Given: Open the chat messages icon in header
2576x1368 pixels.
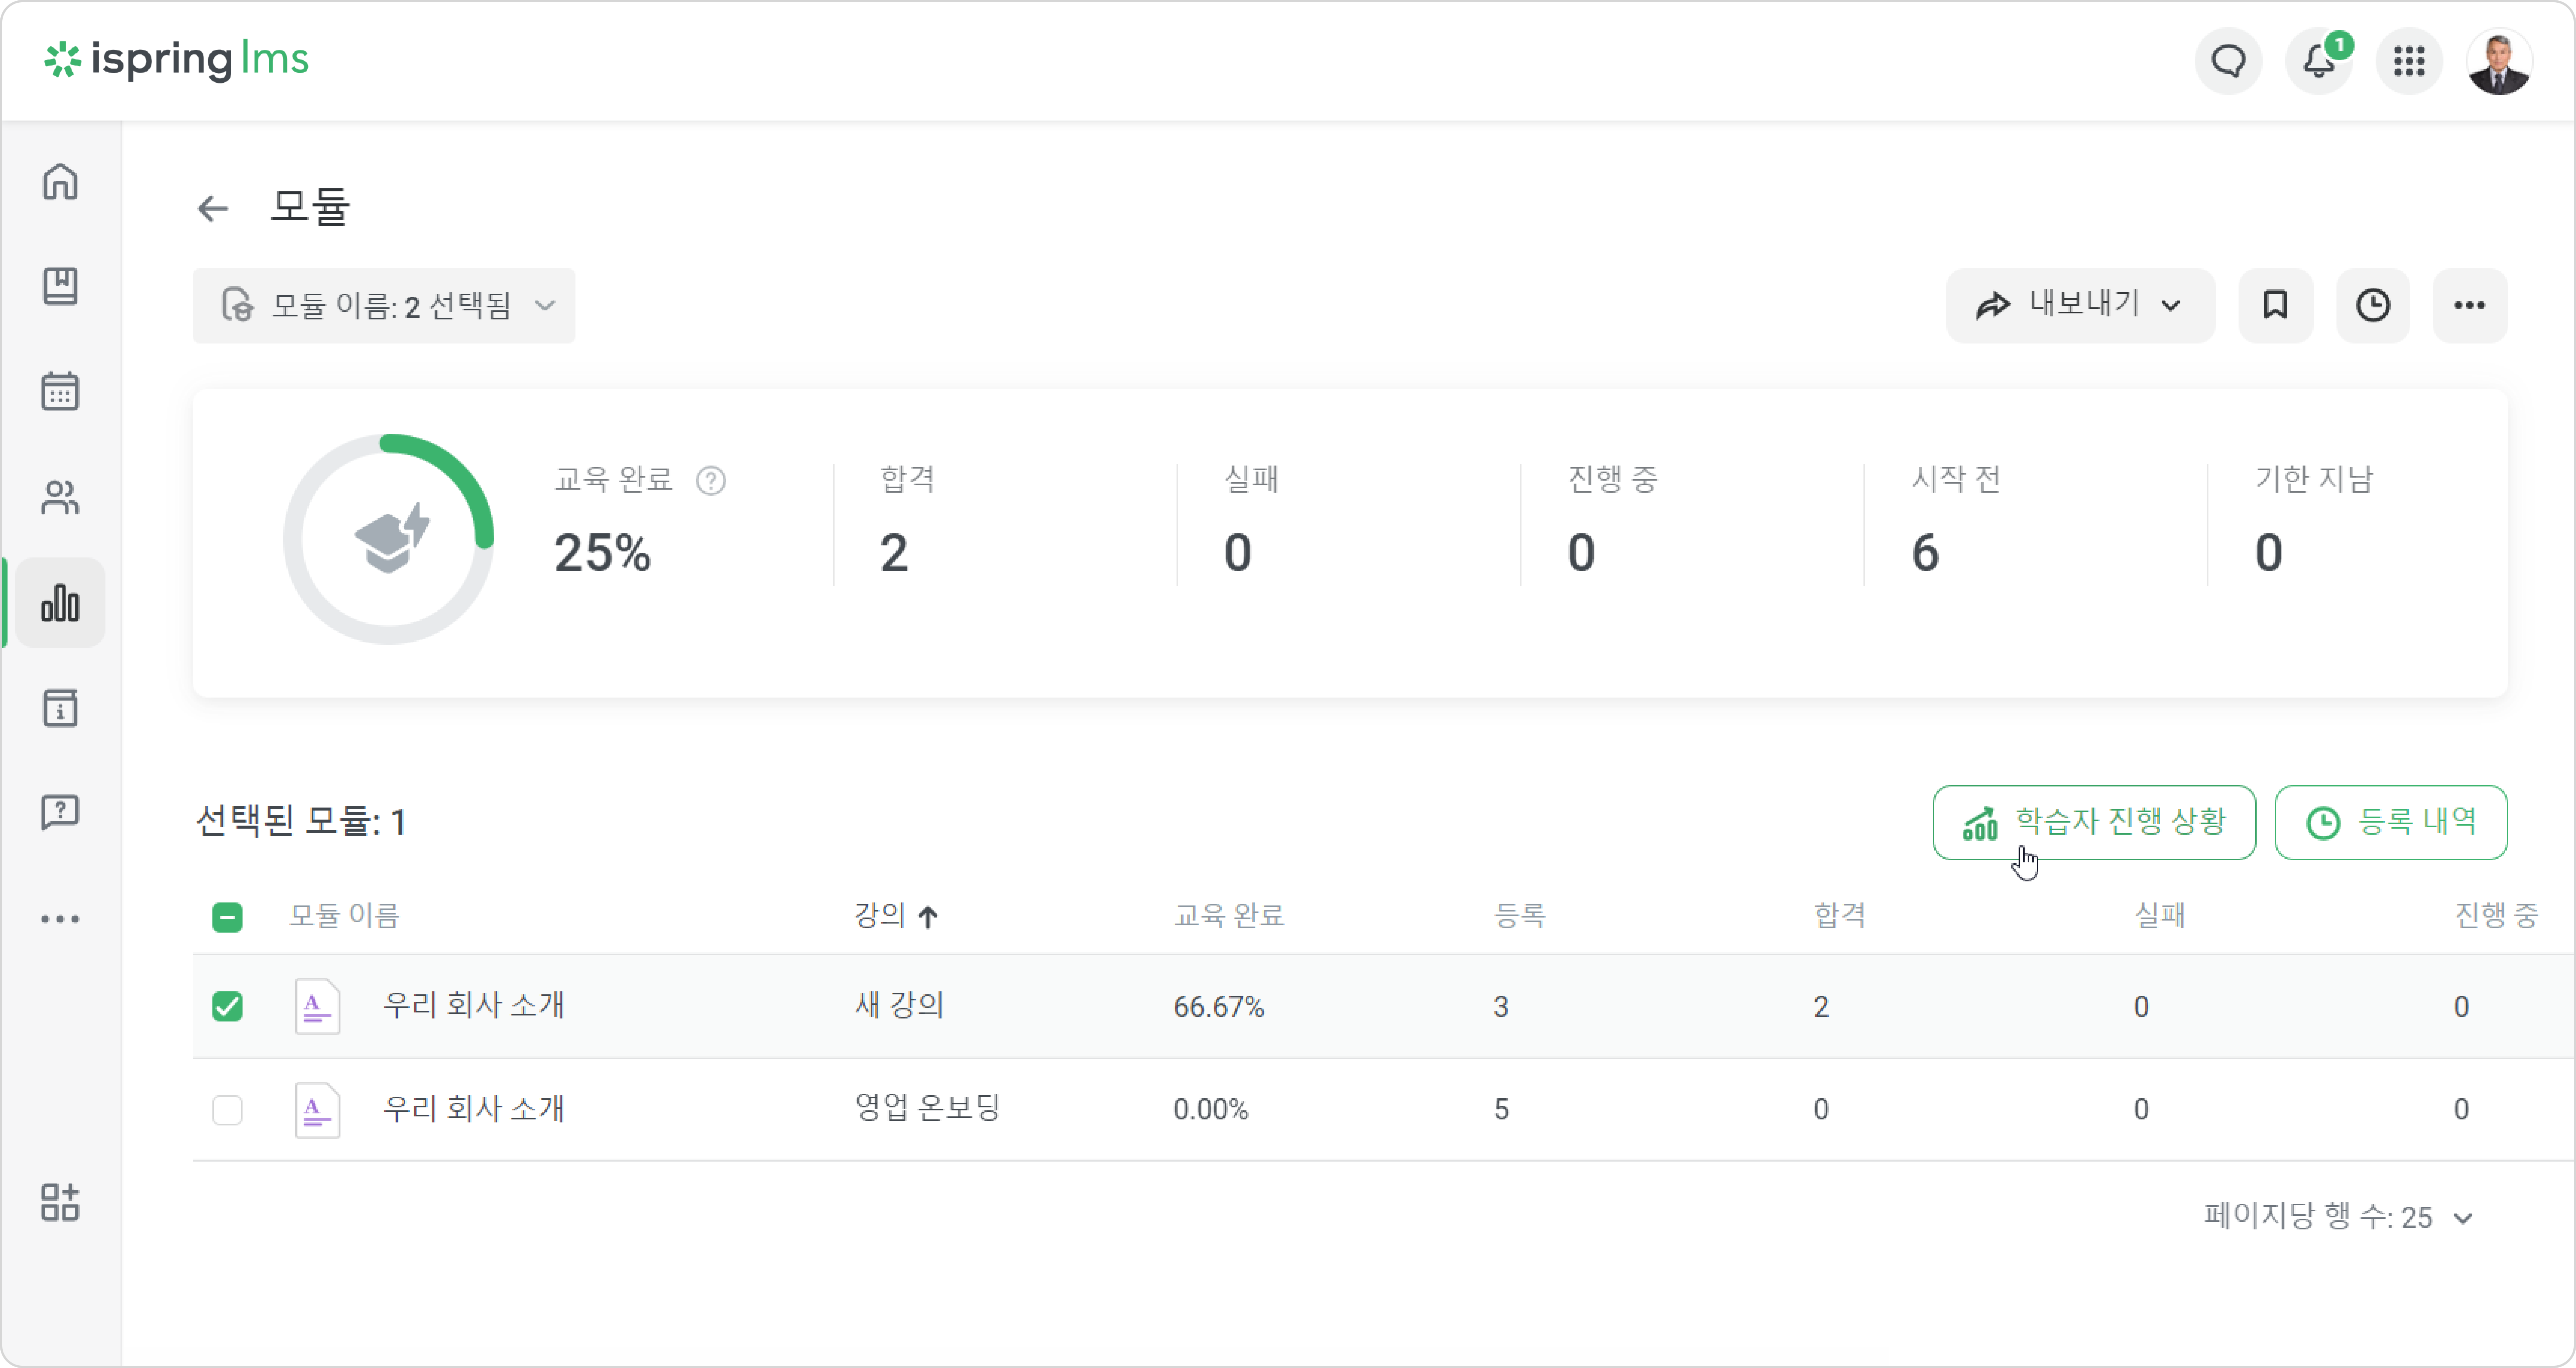Looking at the screenshot, I should 2228,61.
